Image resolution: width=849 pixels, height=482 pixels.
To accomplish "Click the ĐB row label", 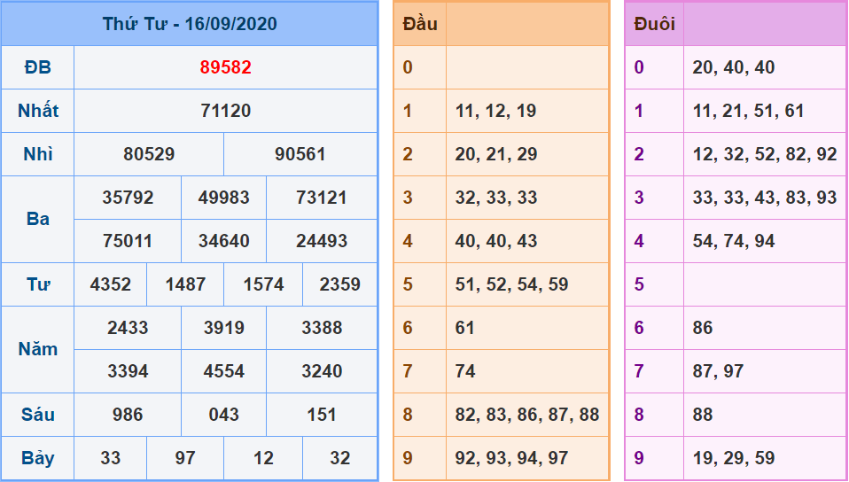I will (38, 67).
